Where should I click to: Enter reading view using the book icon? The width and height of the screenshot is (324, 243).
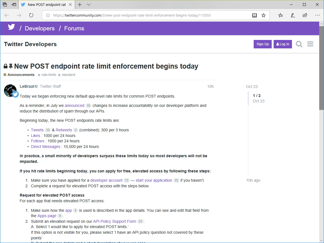(x=254, y=15)
